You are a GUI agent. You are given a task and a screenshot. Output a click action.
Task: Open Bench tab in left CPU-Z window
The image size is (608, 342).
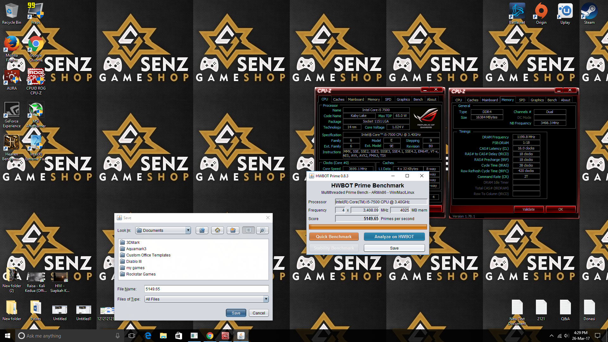tap(418, 99)
